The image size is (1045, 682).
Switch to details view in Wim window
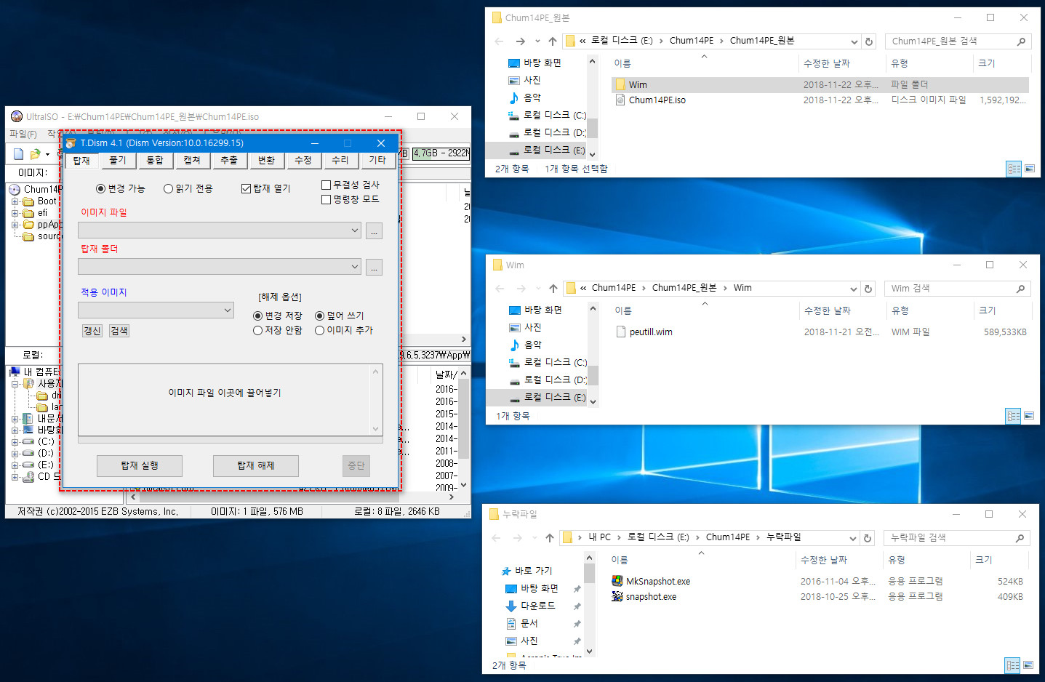[x=1014, y=416]
